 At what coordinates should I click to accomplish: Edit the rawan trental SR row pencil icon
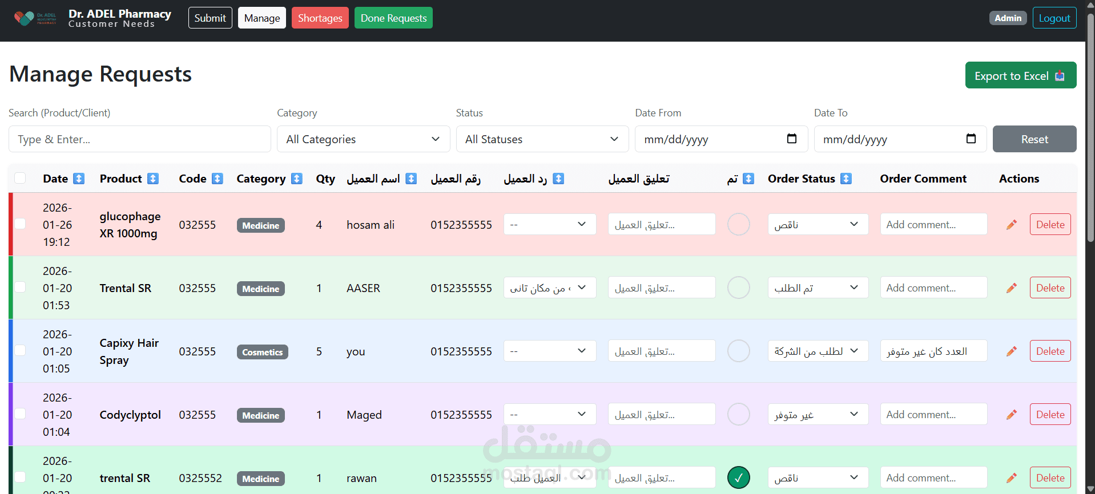(x=1012, y=478)
